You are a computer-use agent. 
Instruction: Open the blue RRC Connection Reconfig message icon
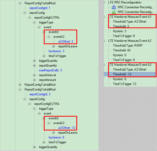coord(114,7)
